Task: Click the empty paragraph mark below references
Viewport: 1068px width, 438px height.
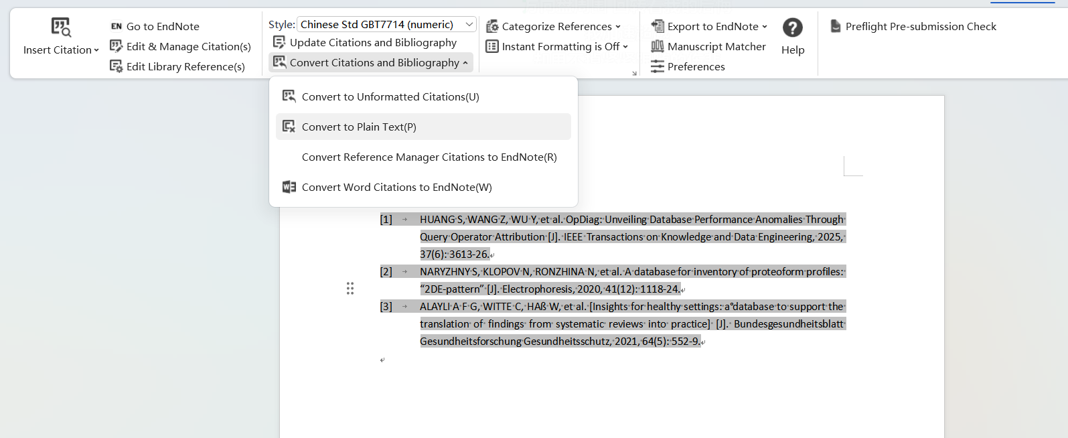Action: pos(382,360)
